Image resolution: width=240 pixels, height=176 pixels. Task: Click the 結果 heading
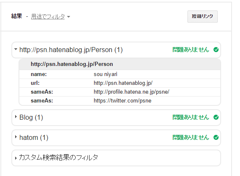point(17,16)
